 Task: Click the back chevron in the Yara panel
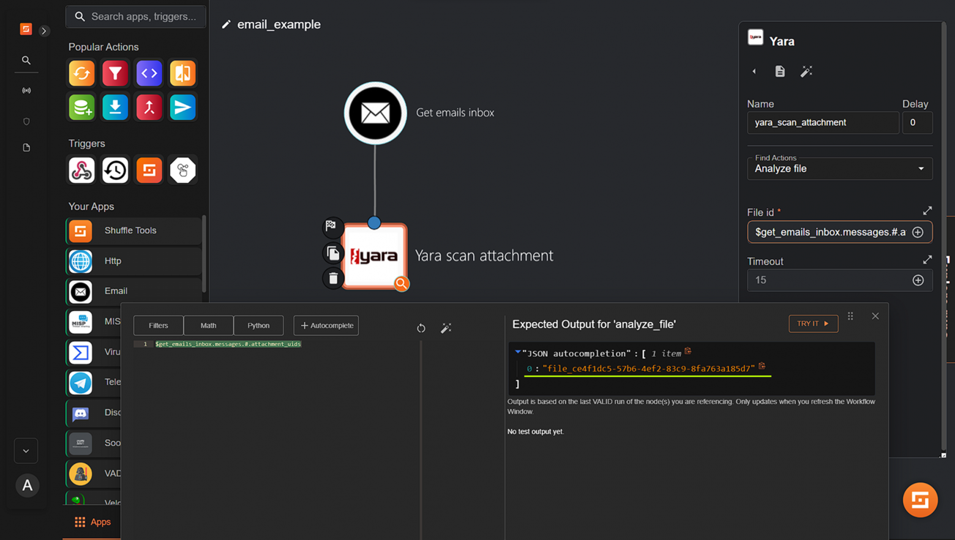(x=754, y=71)
